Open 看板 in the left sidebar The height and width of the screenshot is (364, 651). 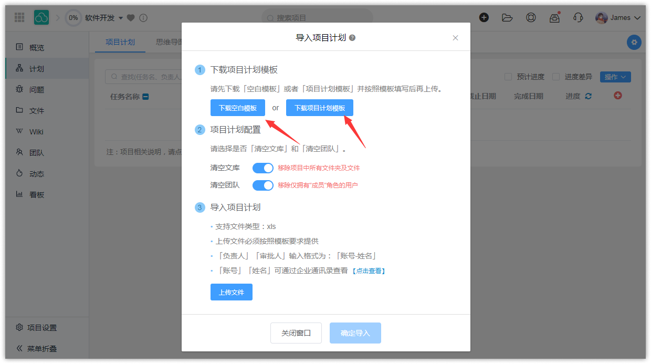click(37, 195)
